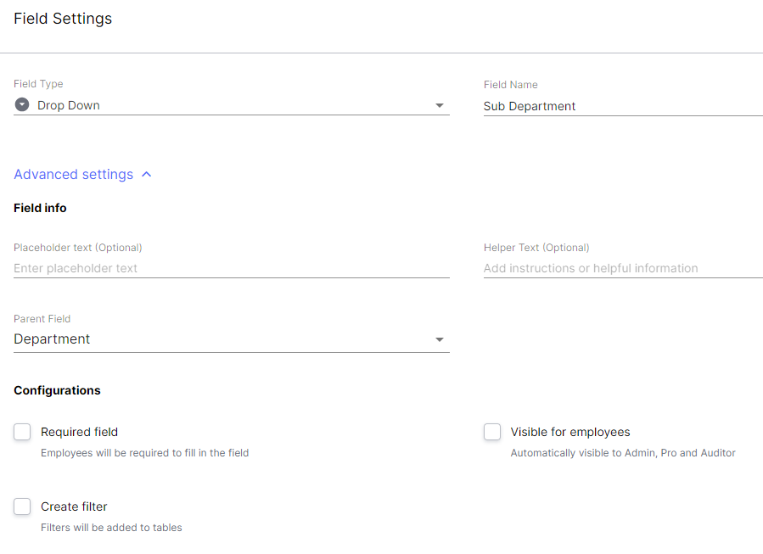Click the Visible for employees label
Viewport: 763px width, 554px height.
click(x=570, y=432)
